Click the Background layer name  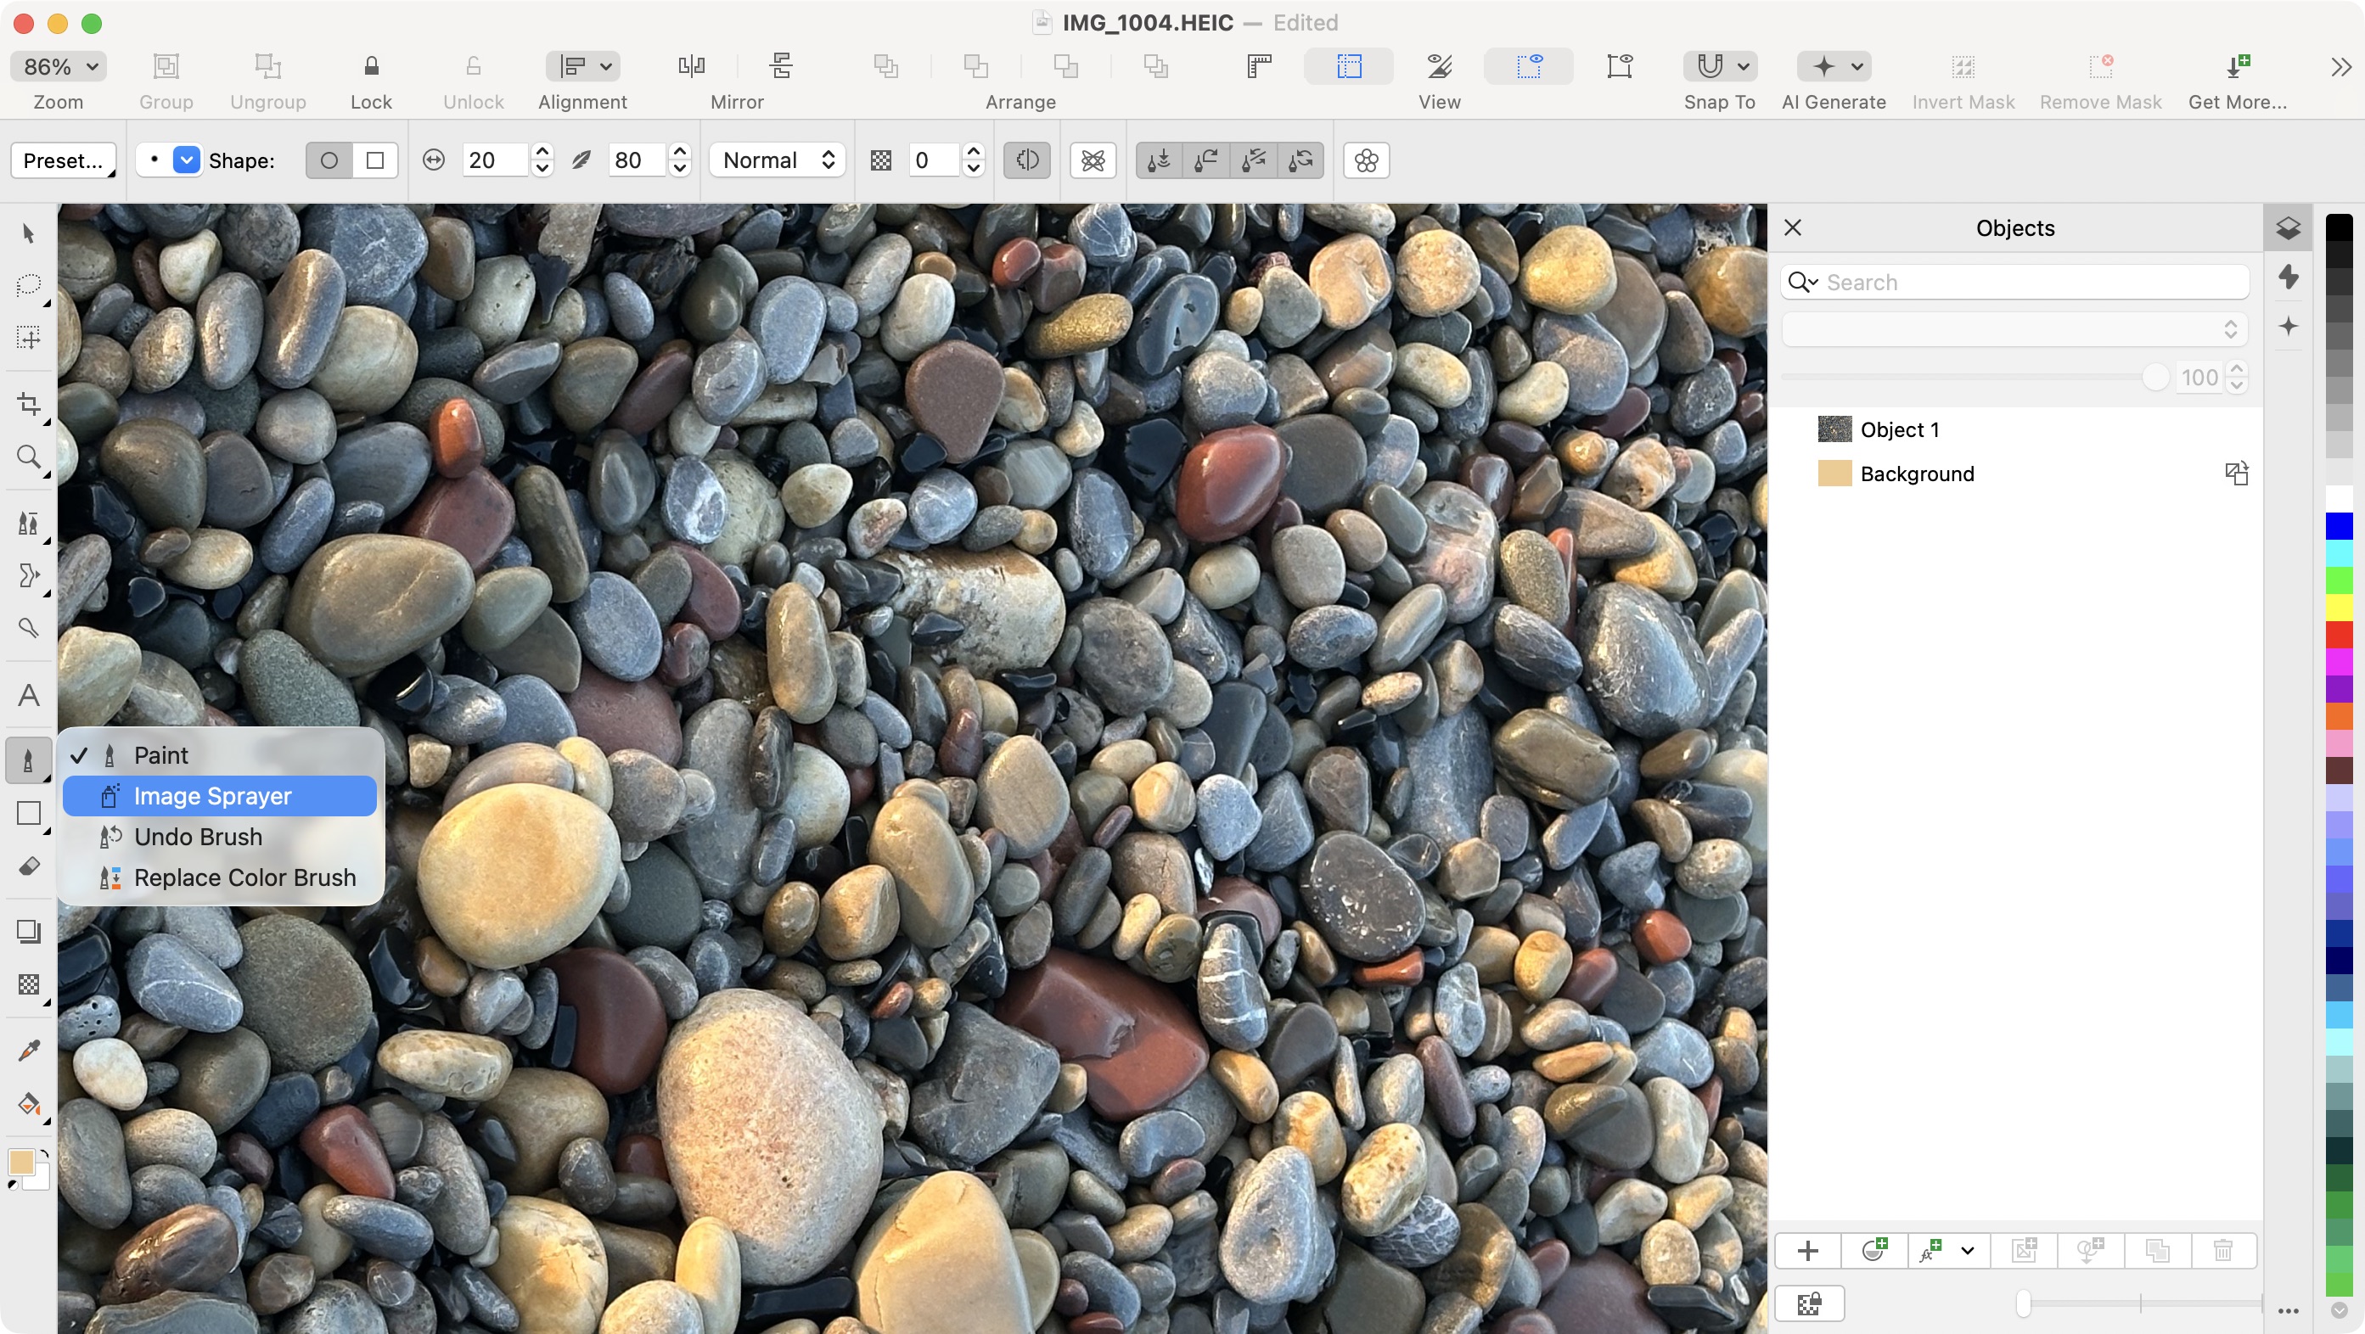1917,474
